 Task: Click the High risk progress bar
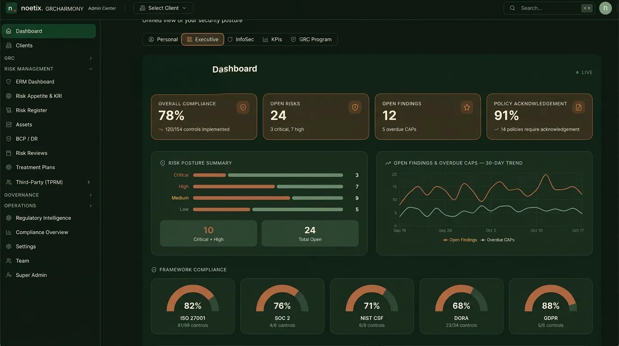(268, 187)
